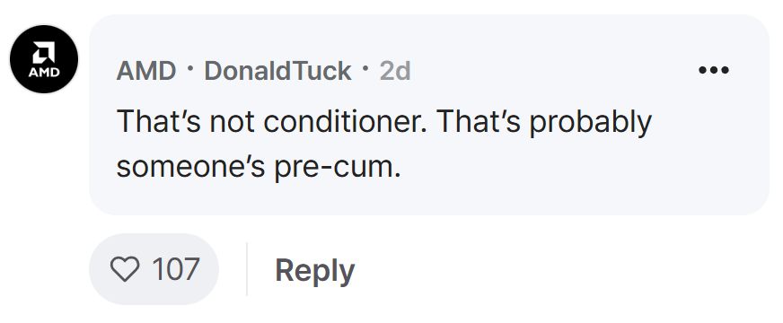Open the AMD profile avatar
This screenshot has width=783, height=323.
(x=44, y=59)
